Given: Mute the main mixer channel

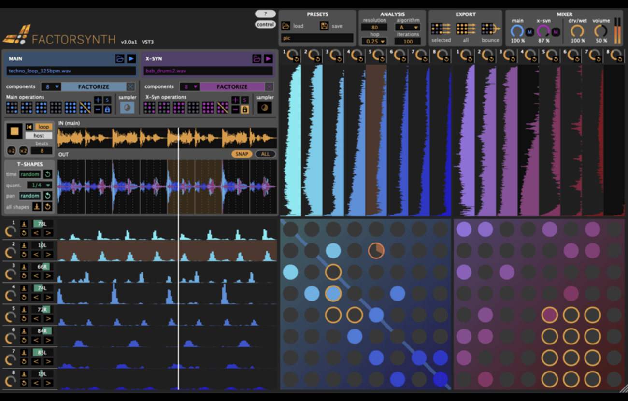Looking at the screenshot, I should coord(530,32).
